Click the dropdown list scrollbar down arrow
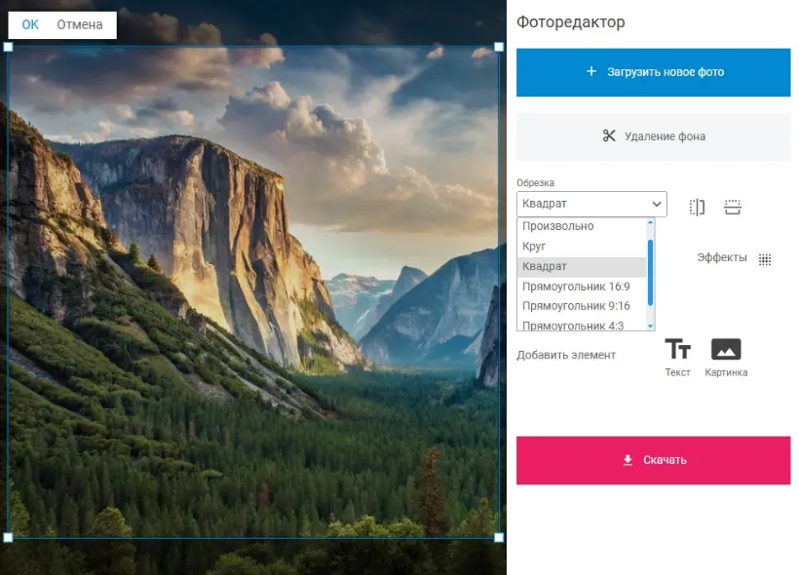799x575 pixels. tap(650, 326)
